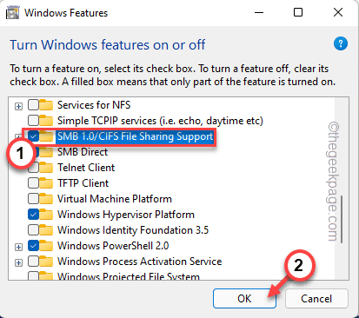Select Windows Process Activation Service label
This screenshot has height=318, width=359.
pos(139,262)
